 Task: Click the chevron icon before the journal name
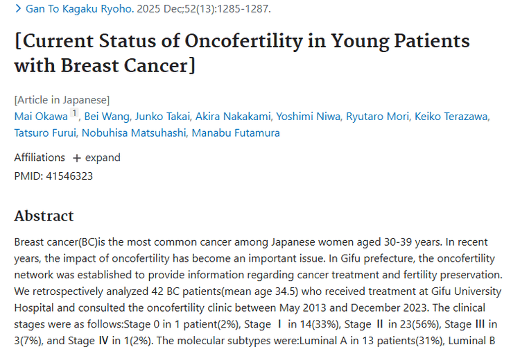click(18, 10)
